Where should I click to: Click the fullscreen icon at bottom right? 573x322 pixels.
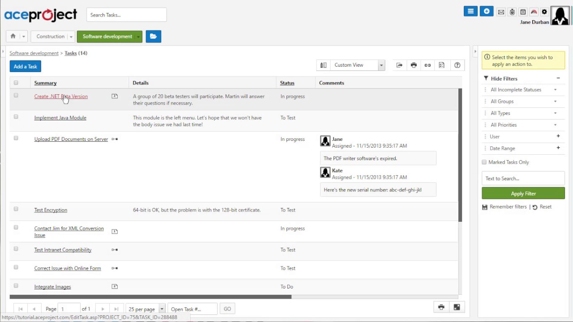point(457,307)
